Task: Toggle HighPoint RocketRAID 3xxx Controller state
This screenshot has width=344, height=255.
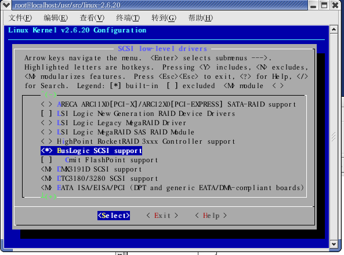Action: click(46, 141)
